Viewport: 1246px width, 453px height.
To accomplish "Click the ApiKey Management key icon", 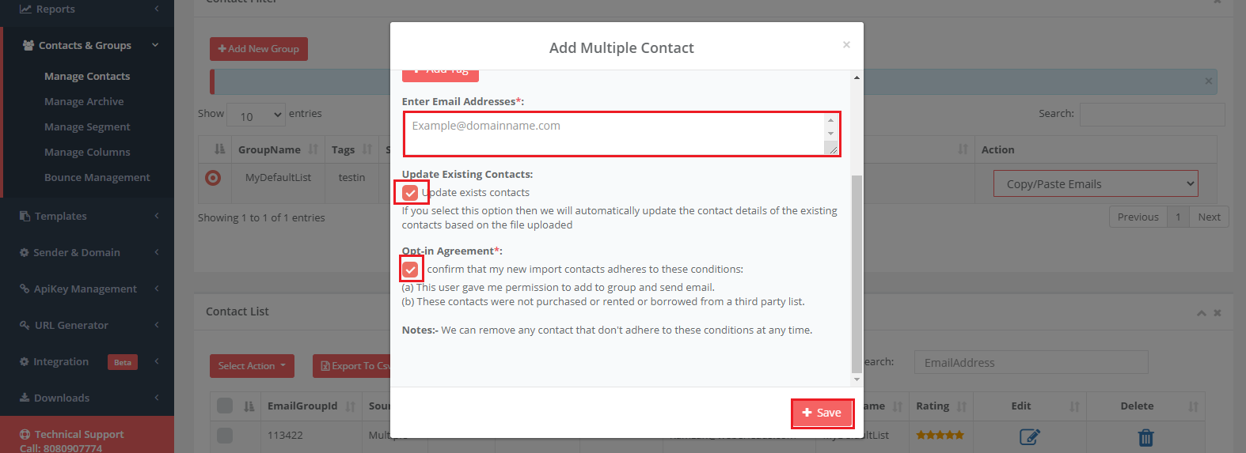I will point(25,289).
